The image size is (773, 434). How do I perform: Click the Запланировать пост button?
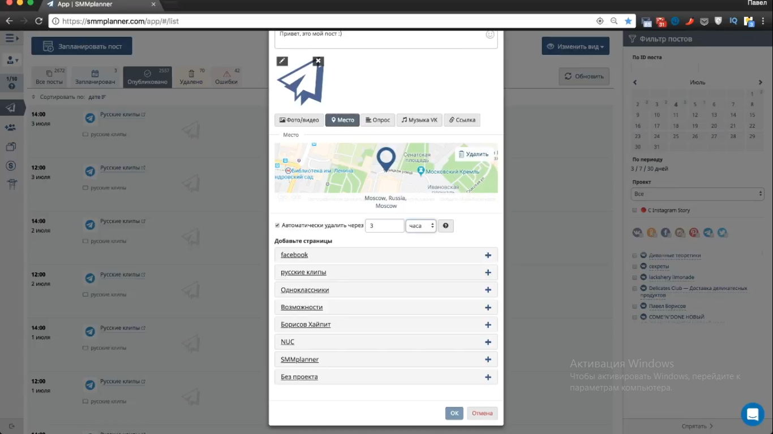[81, 46]
